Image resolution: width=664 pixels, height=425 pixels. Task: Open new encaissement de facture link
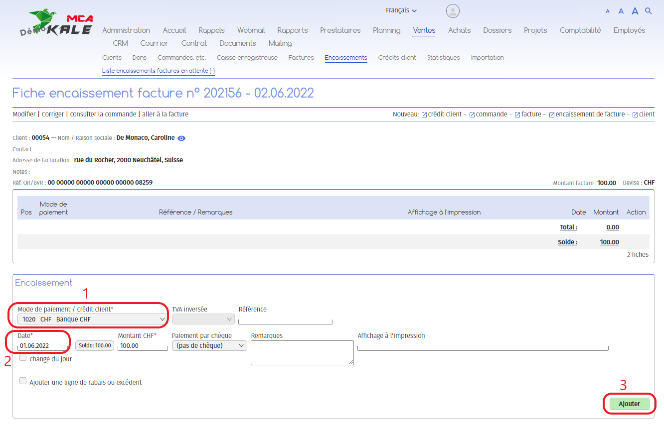pos(587,114)
